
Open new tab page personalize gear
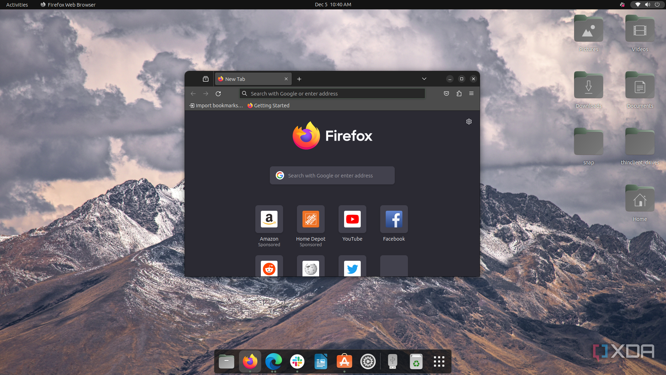469,122
